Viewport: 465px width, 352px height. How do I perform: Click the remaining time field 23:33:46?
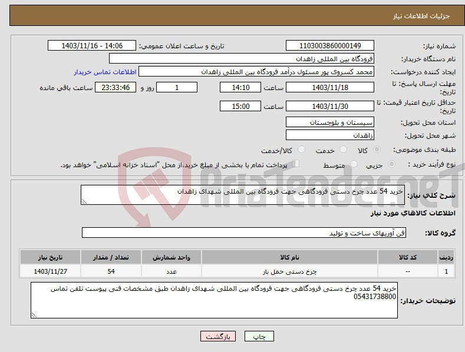pyautogui.click(x=116, y=87)
